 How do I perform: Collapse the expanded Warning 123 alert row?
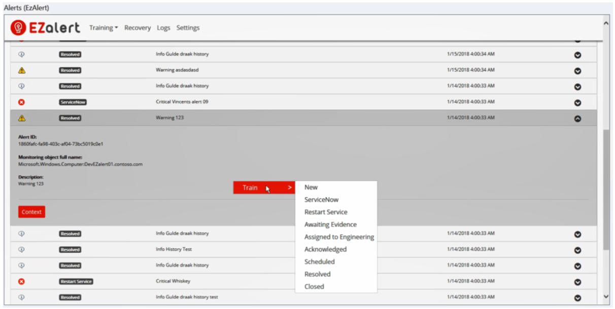[577, 119]
